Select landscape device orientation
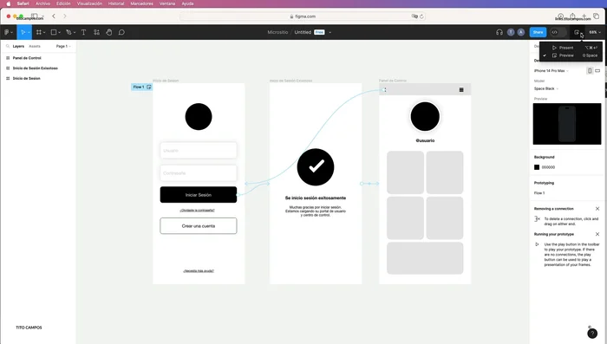The image size is (607, 344). (597, 71)
